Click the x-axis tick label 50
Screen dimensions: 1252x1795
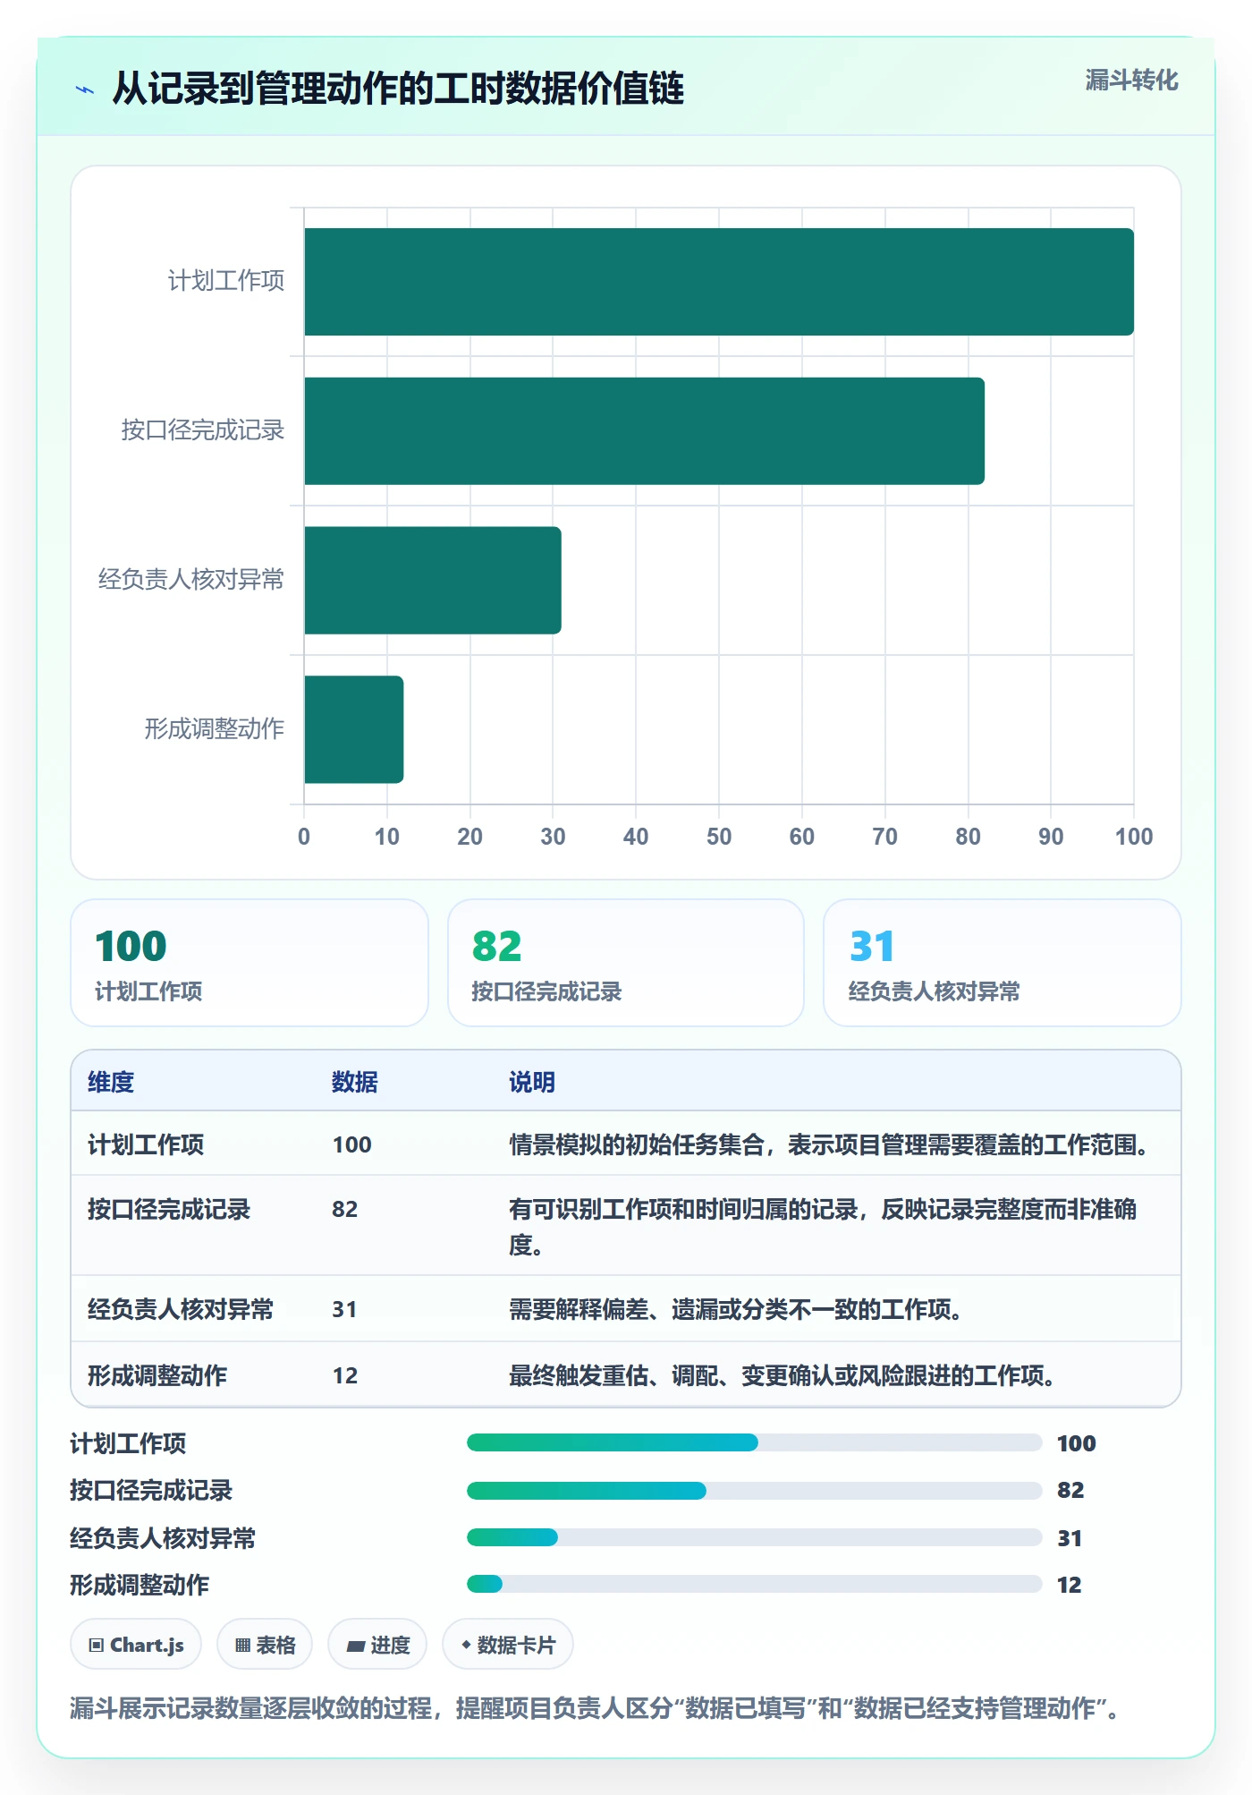(719, 837)
